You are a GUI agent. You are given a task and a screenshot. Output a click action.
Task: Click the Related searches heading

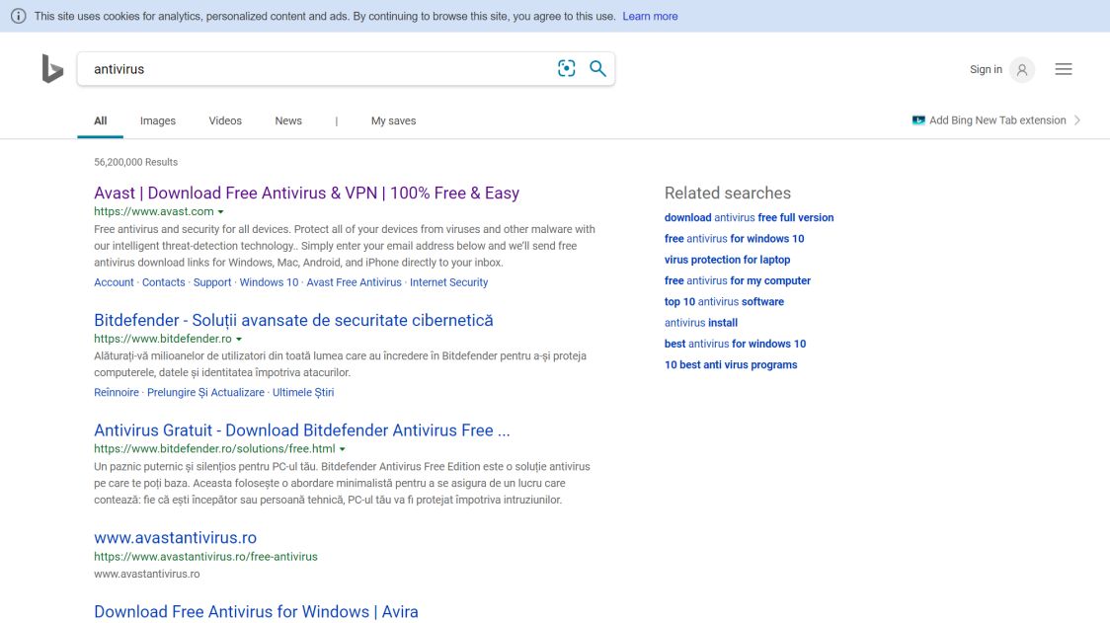click(727, 194)
